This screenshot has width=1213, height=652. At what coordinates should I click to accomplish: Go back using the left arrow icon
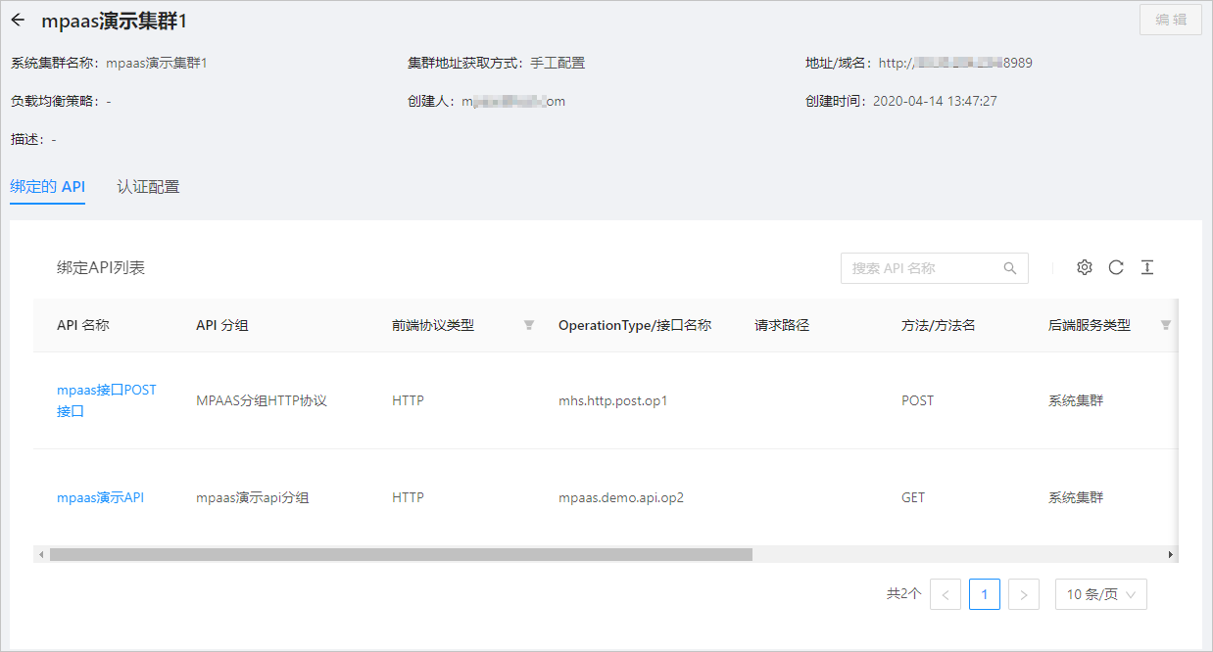pos(18,20)
